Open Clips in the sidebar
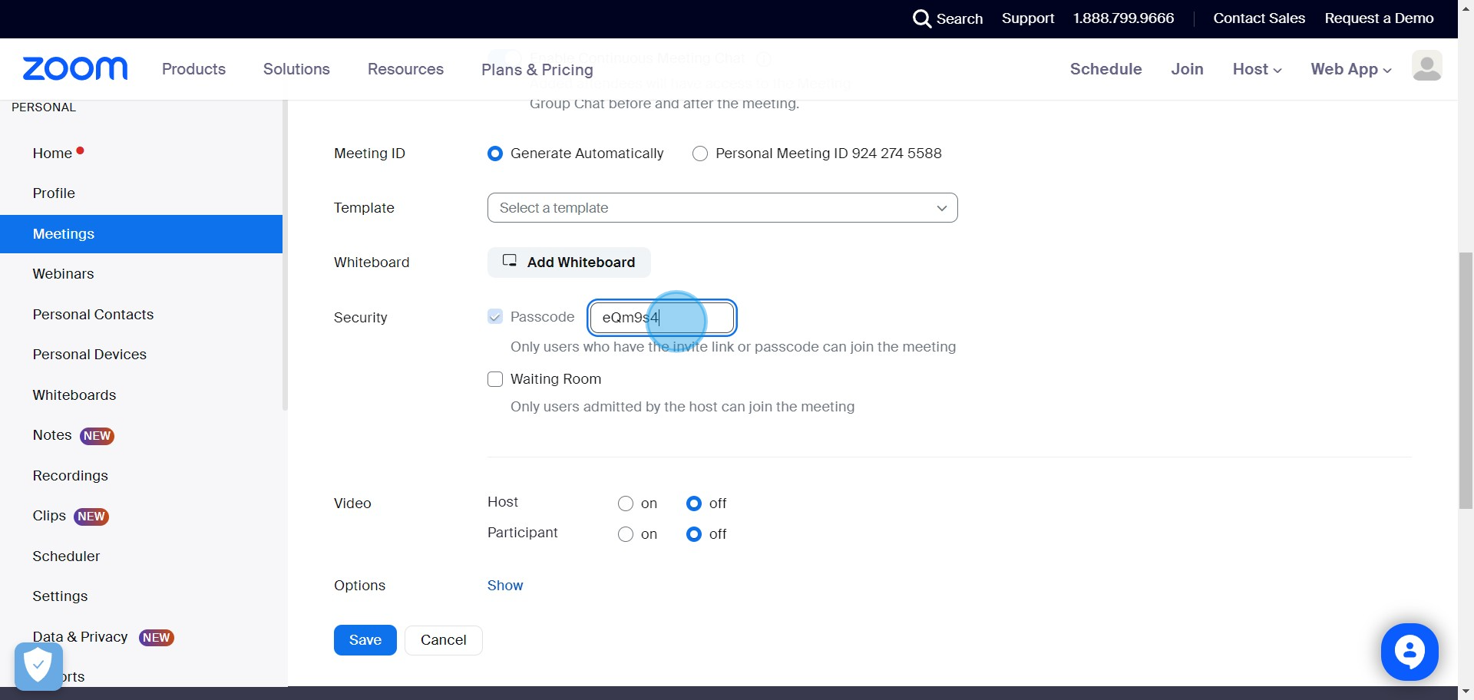The height and width of the screenshot is (700, 1474). tap(49, 516)
